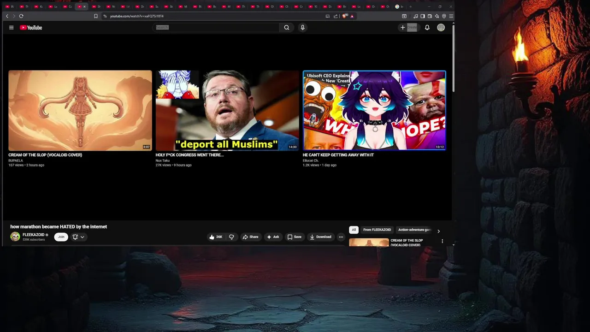Screen dimensions: 590x332
Task: Click the browser address bar URL
Action: (x=136, y=16)
